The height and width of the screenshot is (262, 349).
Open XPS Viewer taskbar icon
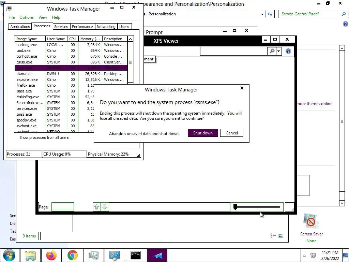coord(157,255)
